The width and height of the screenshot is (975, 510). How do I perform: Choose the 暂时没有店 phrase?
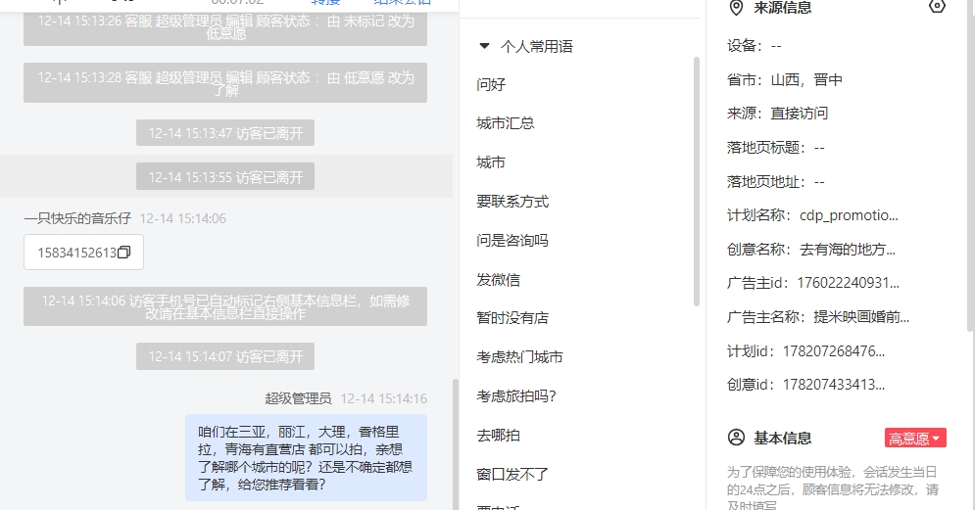(x=513, y=318)
